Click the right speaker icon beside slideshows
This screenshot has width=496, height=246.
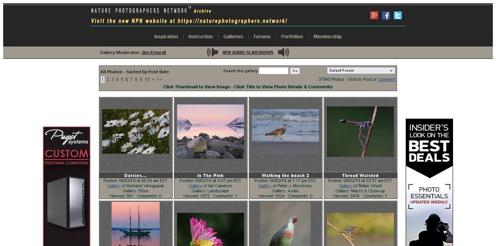[283, 52]
